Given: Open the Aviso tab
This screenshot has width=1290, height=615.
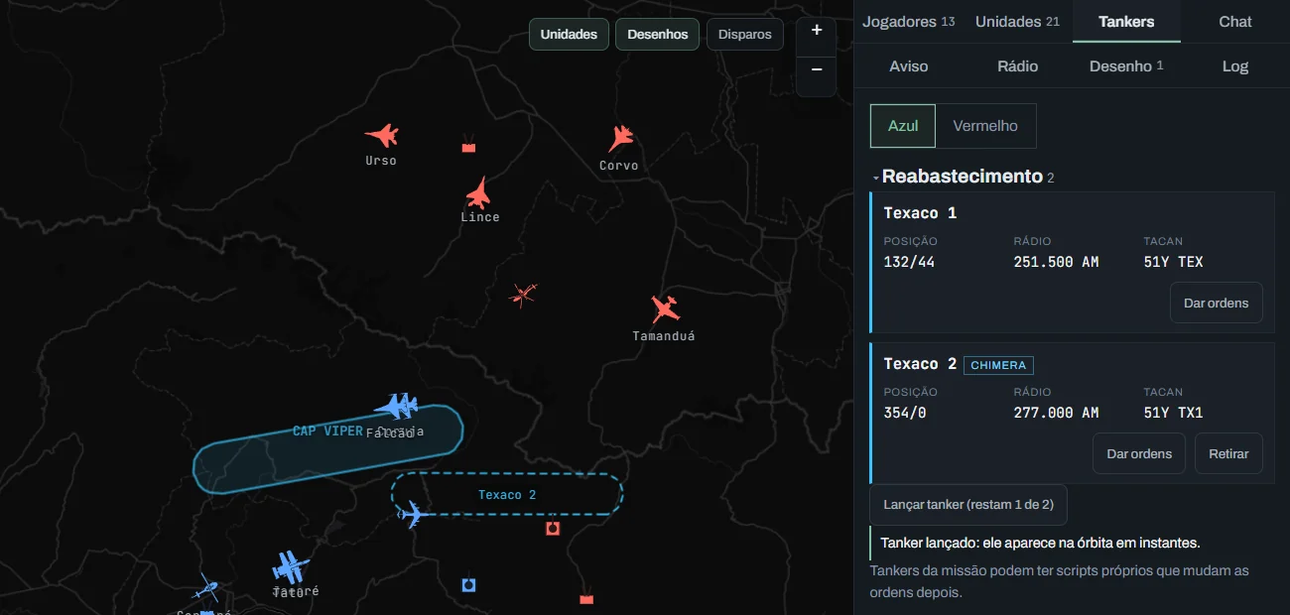Looking at the screenshot, I should click(x=909, y=65).
